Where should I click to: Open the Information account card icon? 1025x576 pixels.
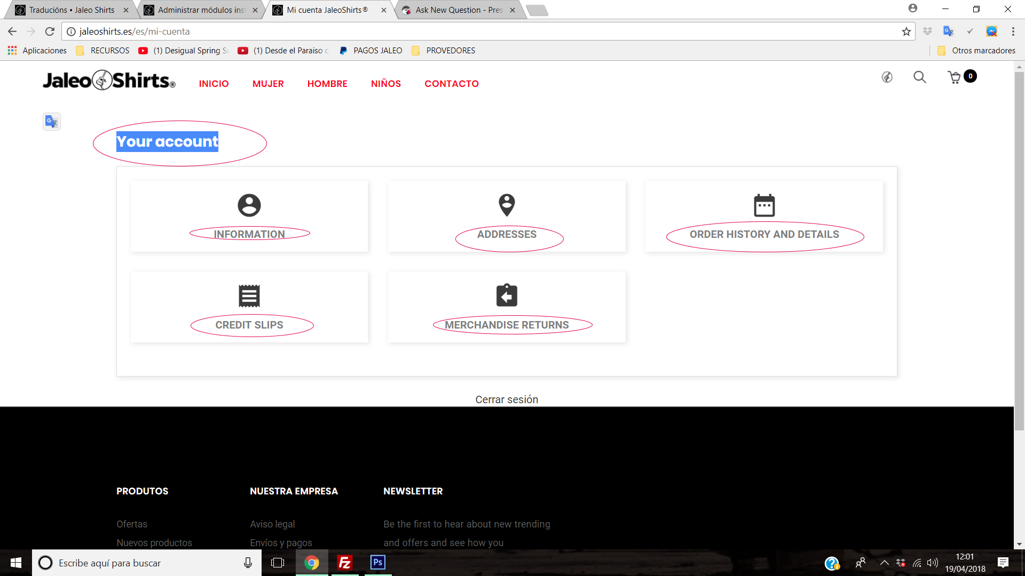(x=249, y=205)
